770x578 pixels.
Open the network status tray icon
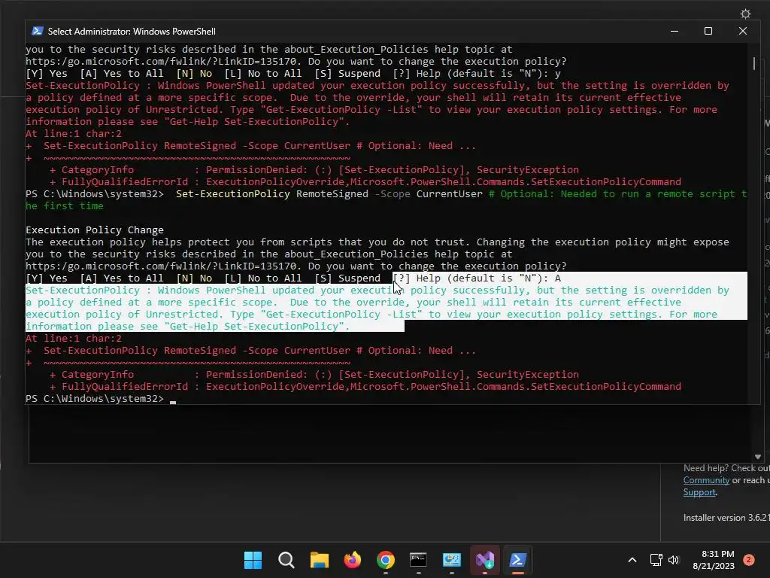(x=656, y=560)
